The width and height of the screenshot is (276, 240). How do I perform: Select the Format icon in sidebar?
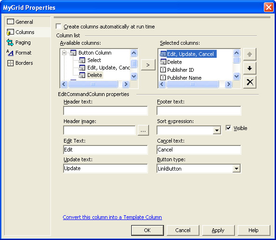[x=10, y=53]
